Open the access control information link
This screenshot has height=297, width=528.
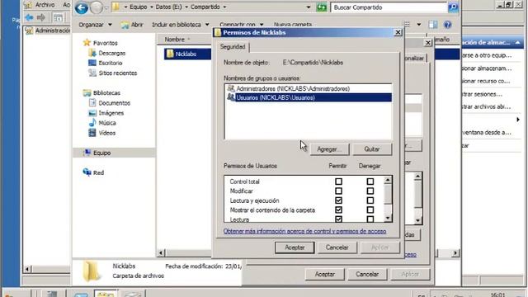304,231
